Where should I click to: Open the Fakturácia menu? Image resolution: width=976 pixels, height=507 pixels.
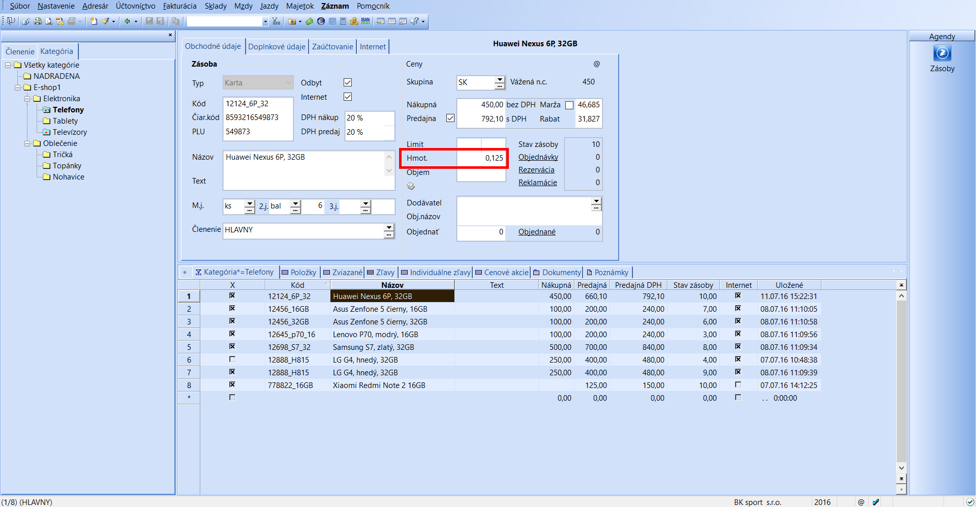pos(179,6)
